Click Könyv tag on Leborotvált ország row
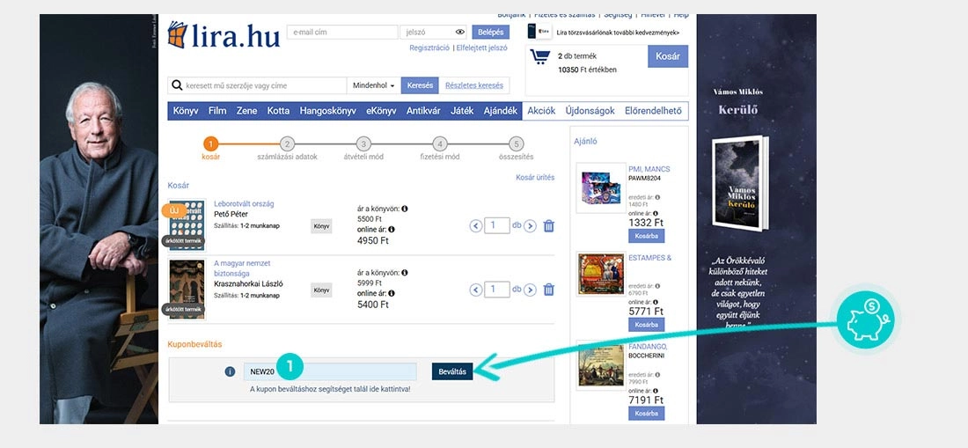This screenshot has height=448, width=968. (x=321, y=226)
